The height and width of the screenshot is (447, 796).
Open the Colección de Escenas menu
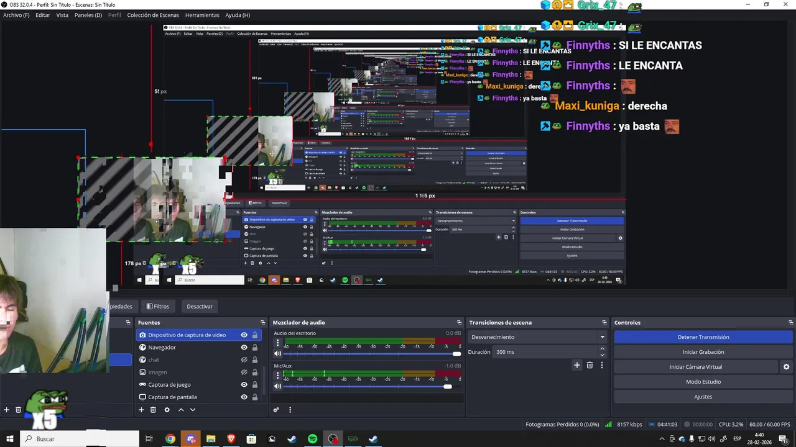pos(153,15)
